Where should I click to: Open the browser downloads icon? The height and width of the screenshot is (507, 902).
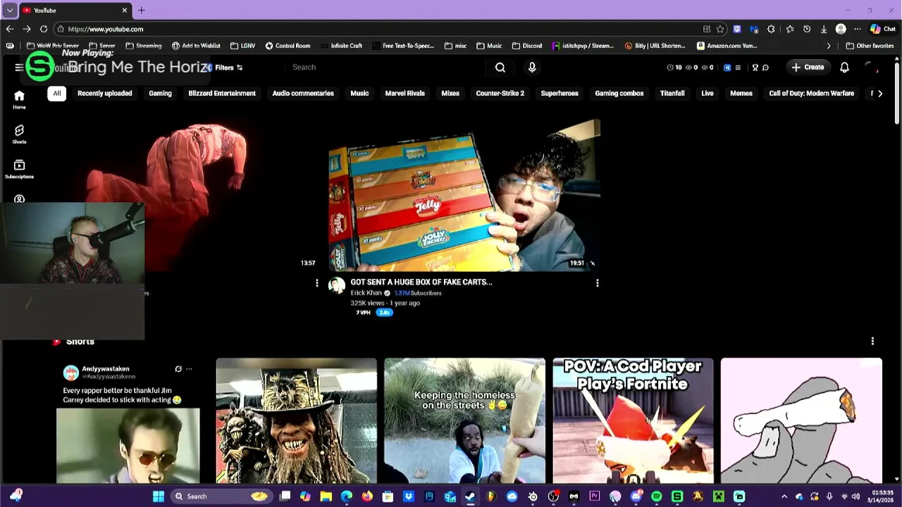(x=824, y=29)
